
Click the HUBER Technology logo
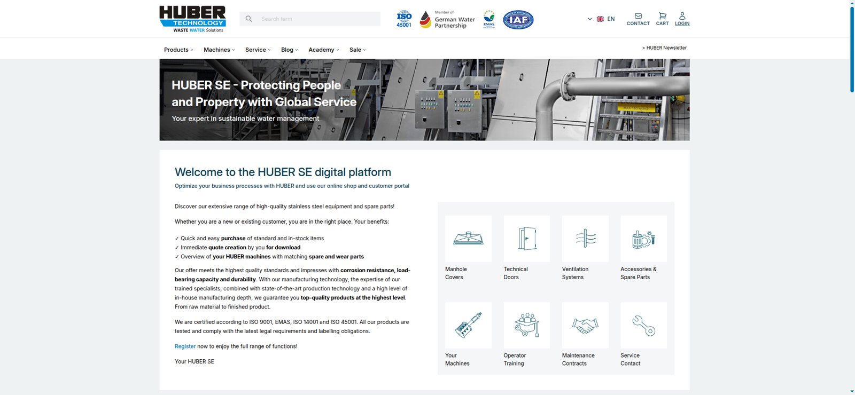point(192,19)
